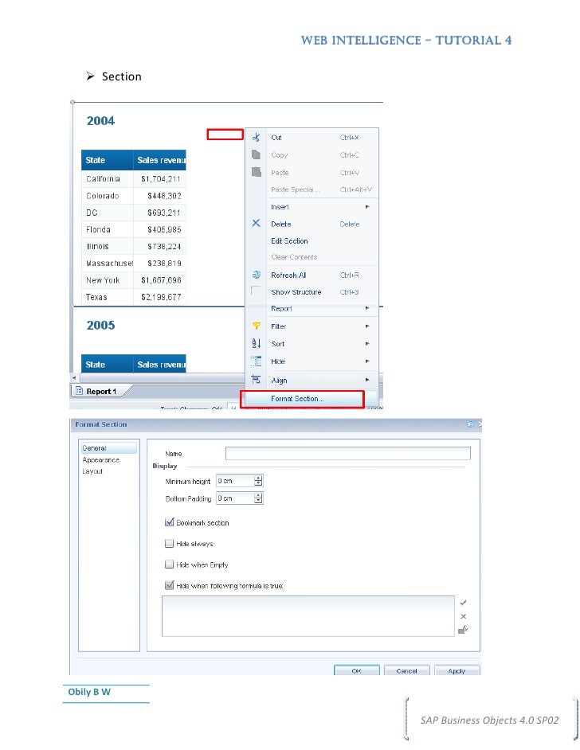The width and height of the screenshot is (580, 750).
Task: Click the report's left scroll arrow
Action: click(x=74, y=377)
